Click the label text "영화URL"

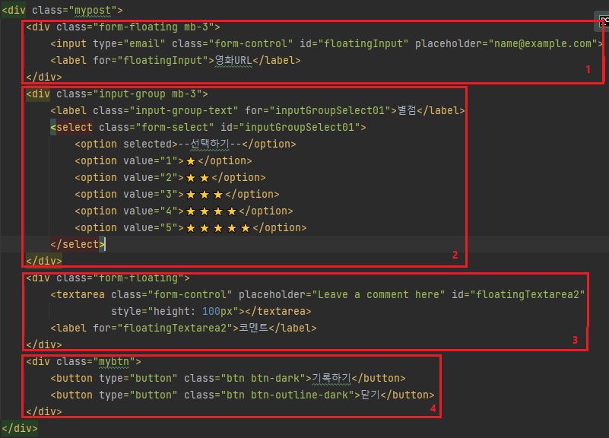[234, 61]
